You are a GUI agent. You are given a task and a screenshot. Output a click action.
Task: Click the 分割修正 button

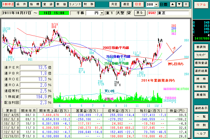tap(8, 4)
